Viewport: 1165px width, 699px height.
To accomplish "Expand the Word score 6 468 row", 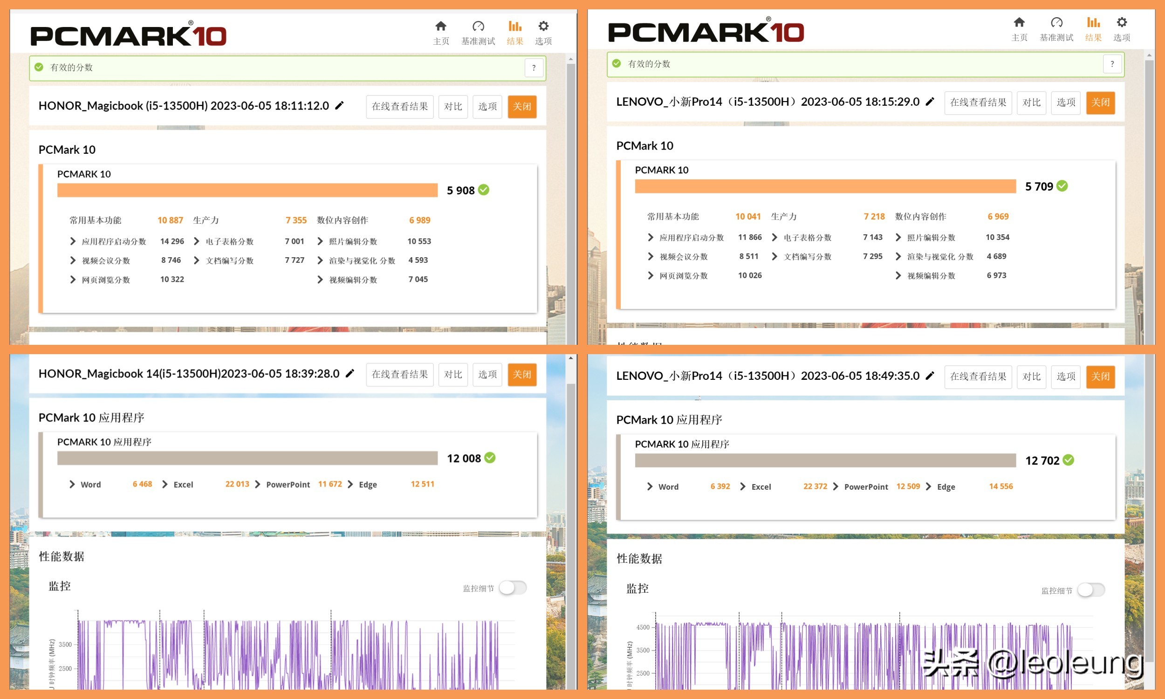I will point(72,484).
